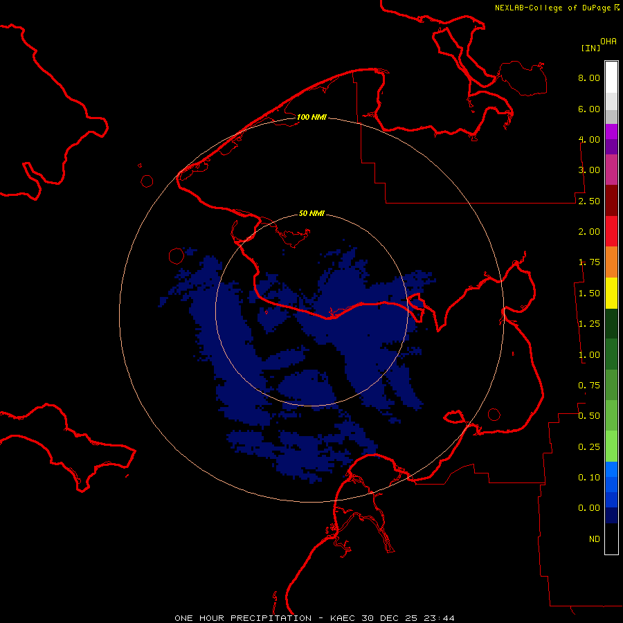This screenshot has height=623, width=623.
Task: Select the 1.50 legend value
Action: pyautogui.click(x=589, y=294)
